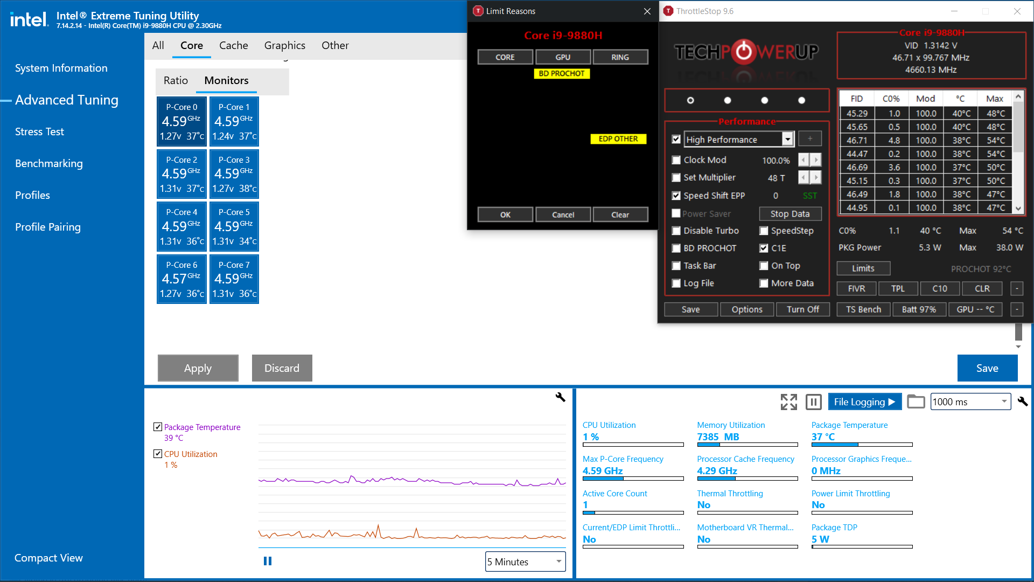Open ThrottleStop Limits window
This screenshot has width=1034, height=582.
tap(863, 268)
